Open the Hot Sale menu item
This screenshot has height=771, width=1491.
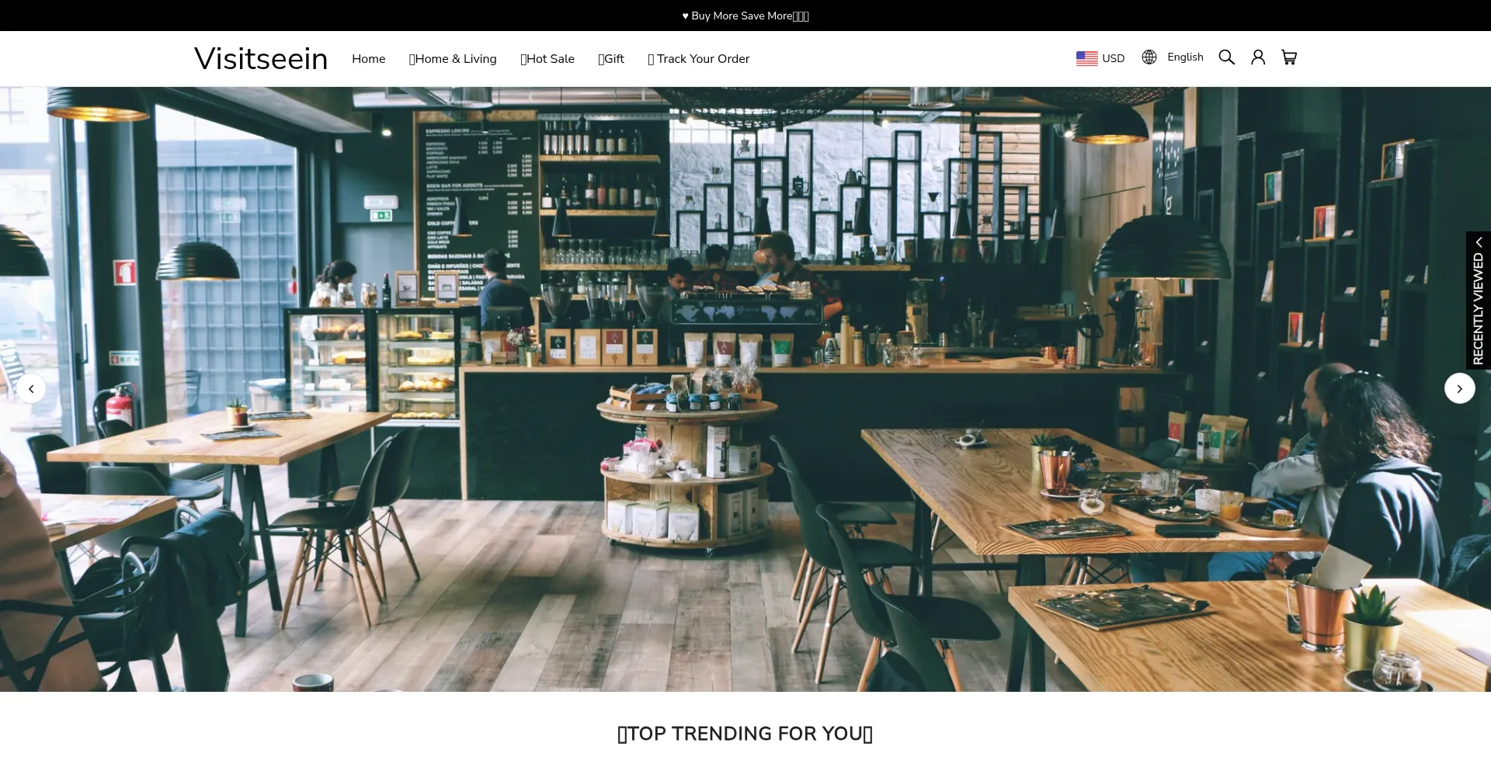547,59
